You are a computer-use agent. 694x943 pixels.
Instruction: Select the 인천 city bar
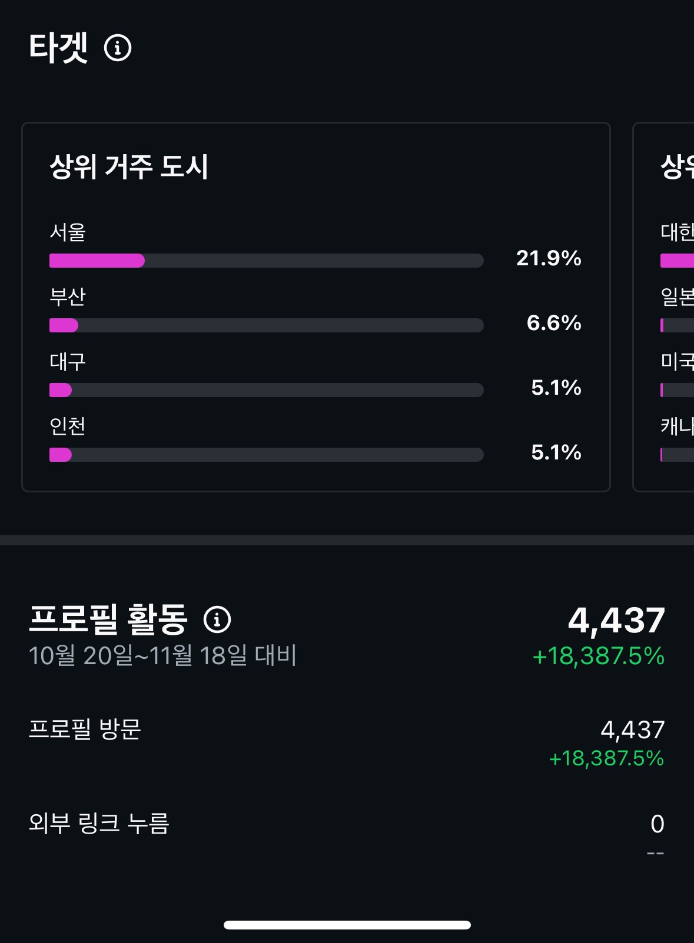click(x=266, y=455)
